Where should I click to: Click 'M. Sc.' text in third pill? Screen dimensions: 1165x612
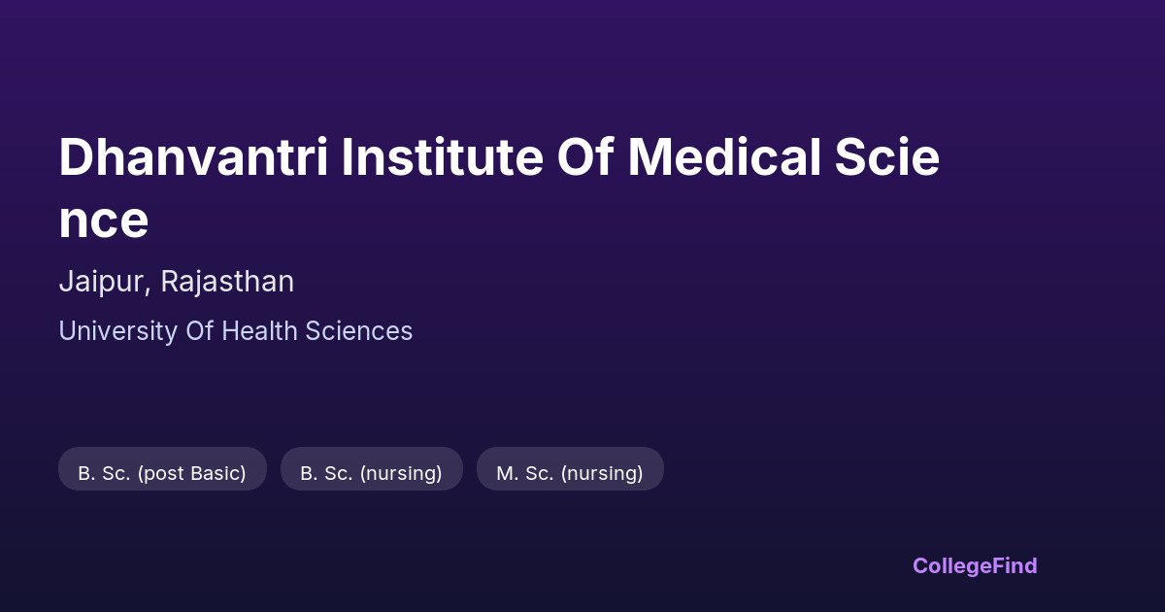pyautogui.click(x=525, y=473)
